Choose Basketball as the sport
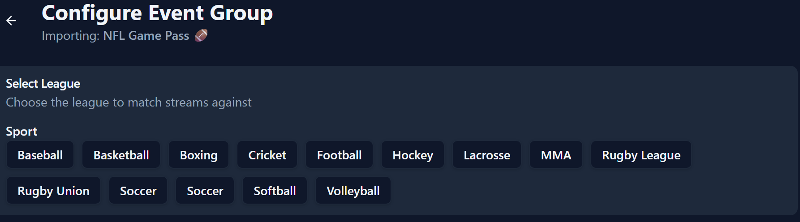Image resolution: width=800 pixels, height=222 pixels. click(121, 155)
